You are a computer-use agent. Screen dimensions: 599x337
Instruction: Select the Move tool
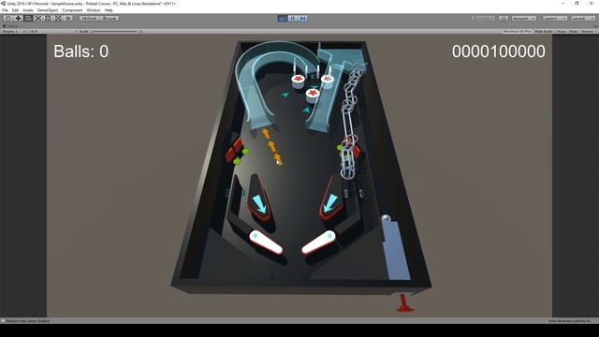pyautogui.click(x=18, y=19)
